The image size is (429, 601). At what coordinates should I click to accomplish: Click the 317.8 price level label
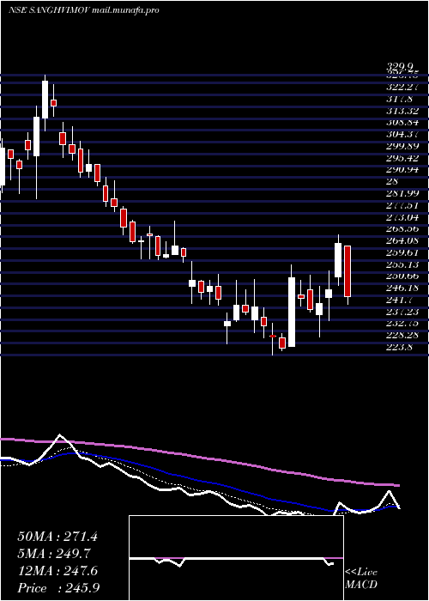coord(399,99)
